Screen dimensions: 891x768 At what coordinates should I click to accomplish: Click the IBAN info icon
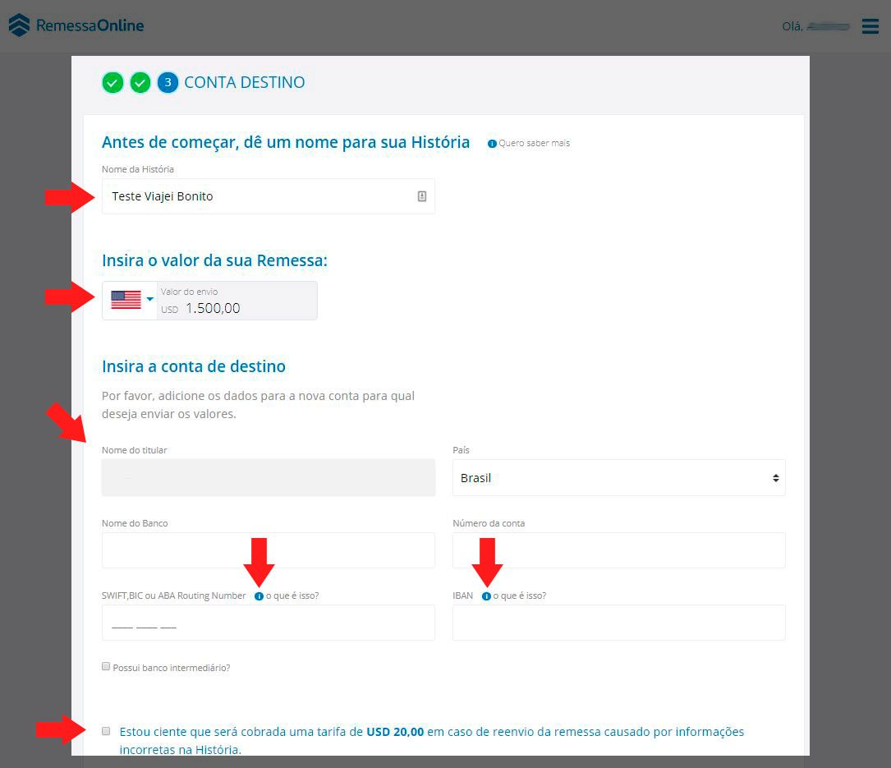486,596
